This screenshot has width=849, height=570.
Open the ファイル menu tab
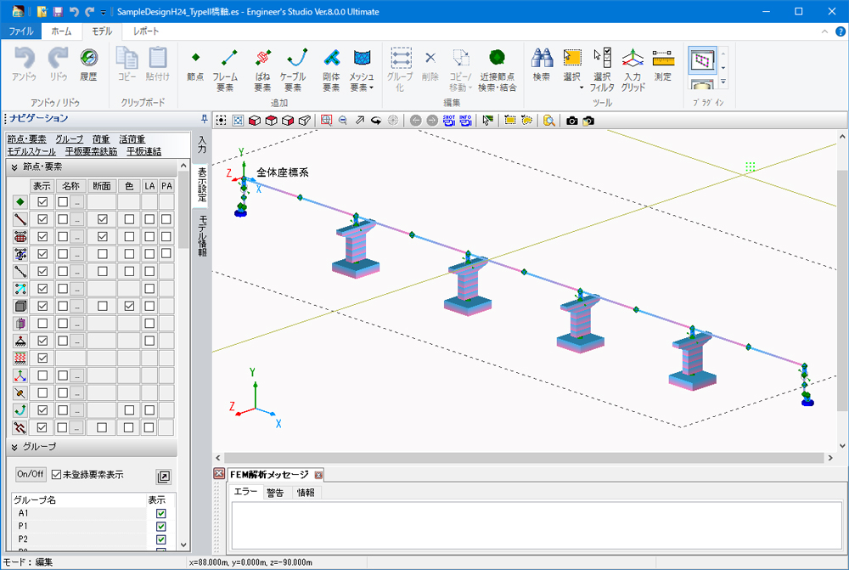tap(20, 31)
